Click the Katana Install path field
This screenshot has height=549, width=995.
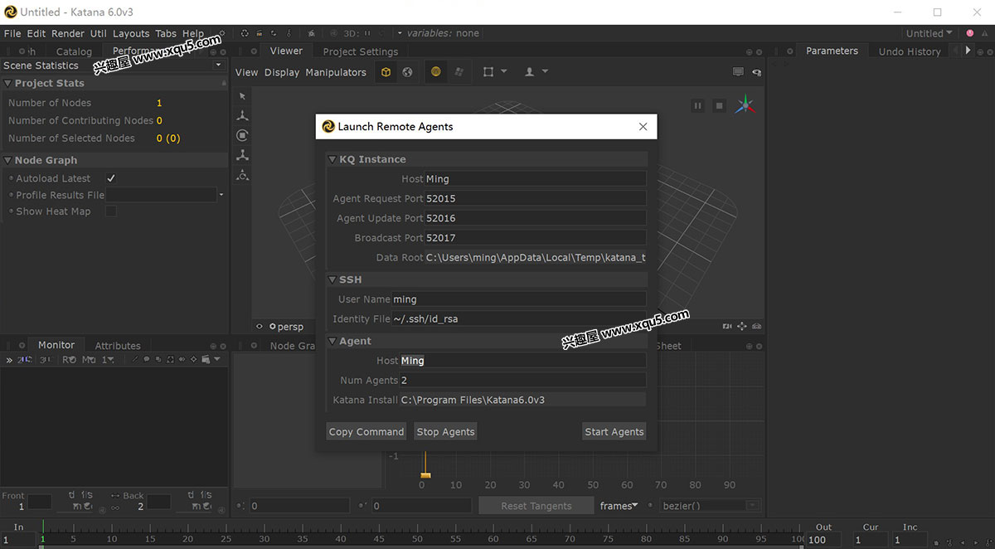(x=522, y=400)
